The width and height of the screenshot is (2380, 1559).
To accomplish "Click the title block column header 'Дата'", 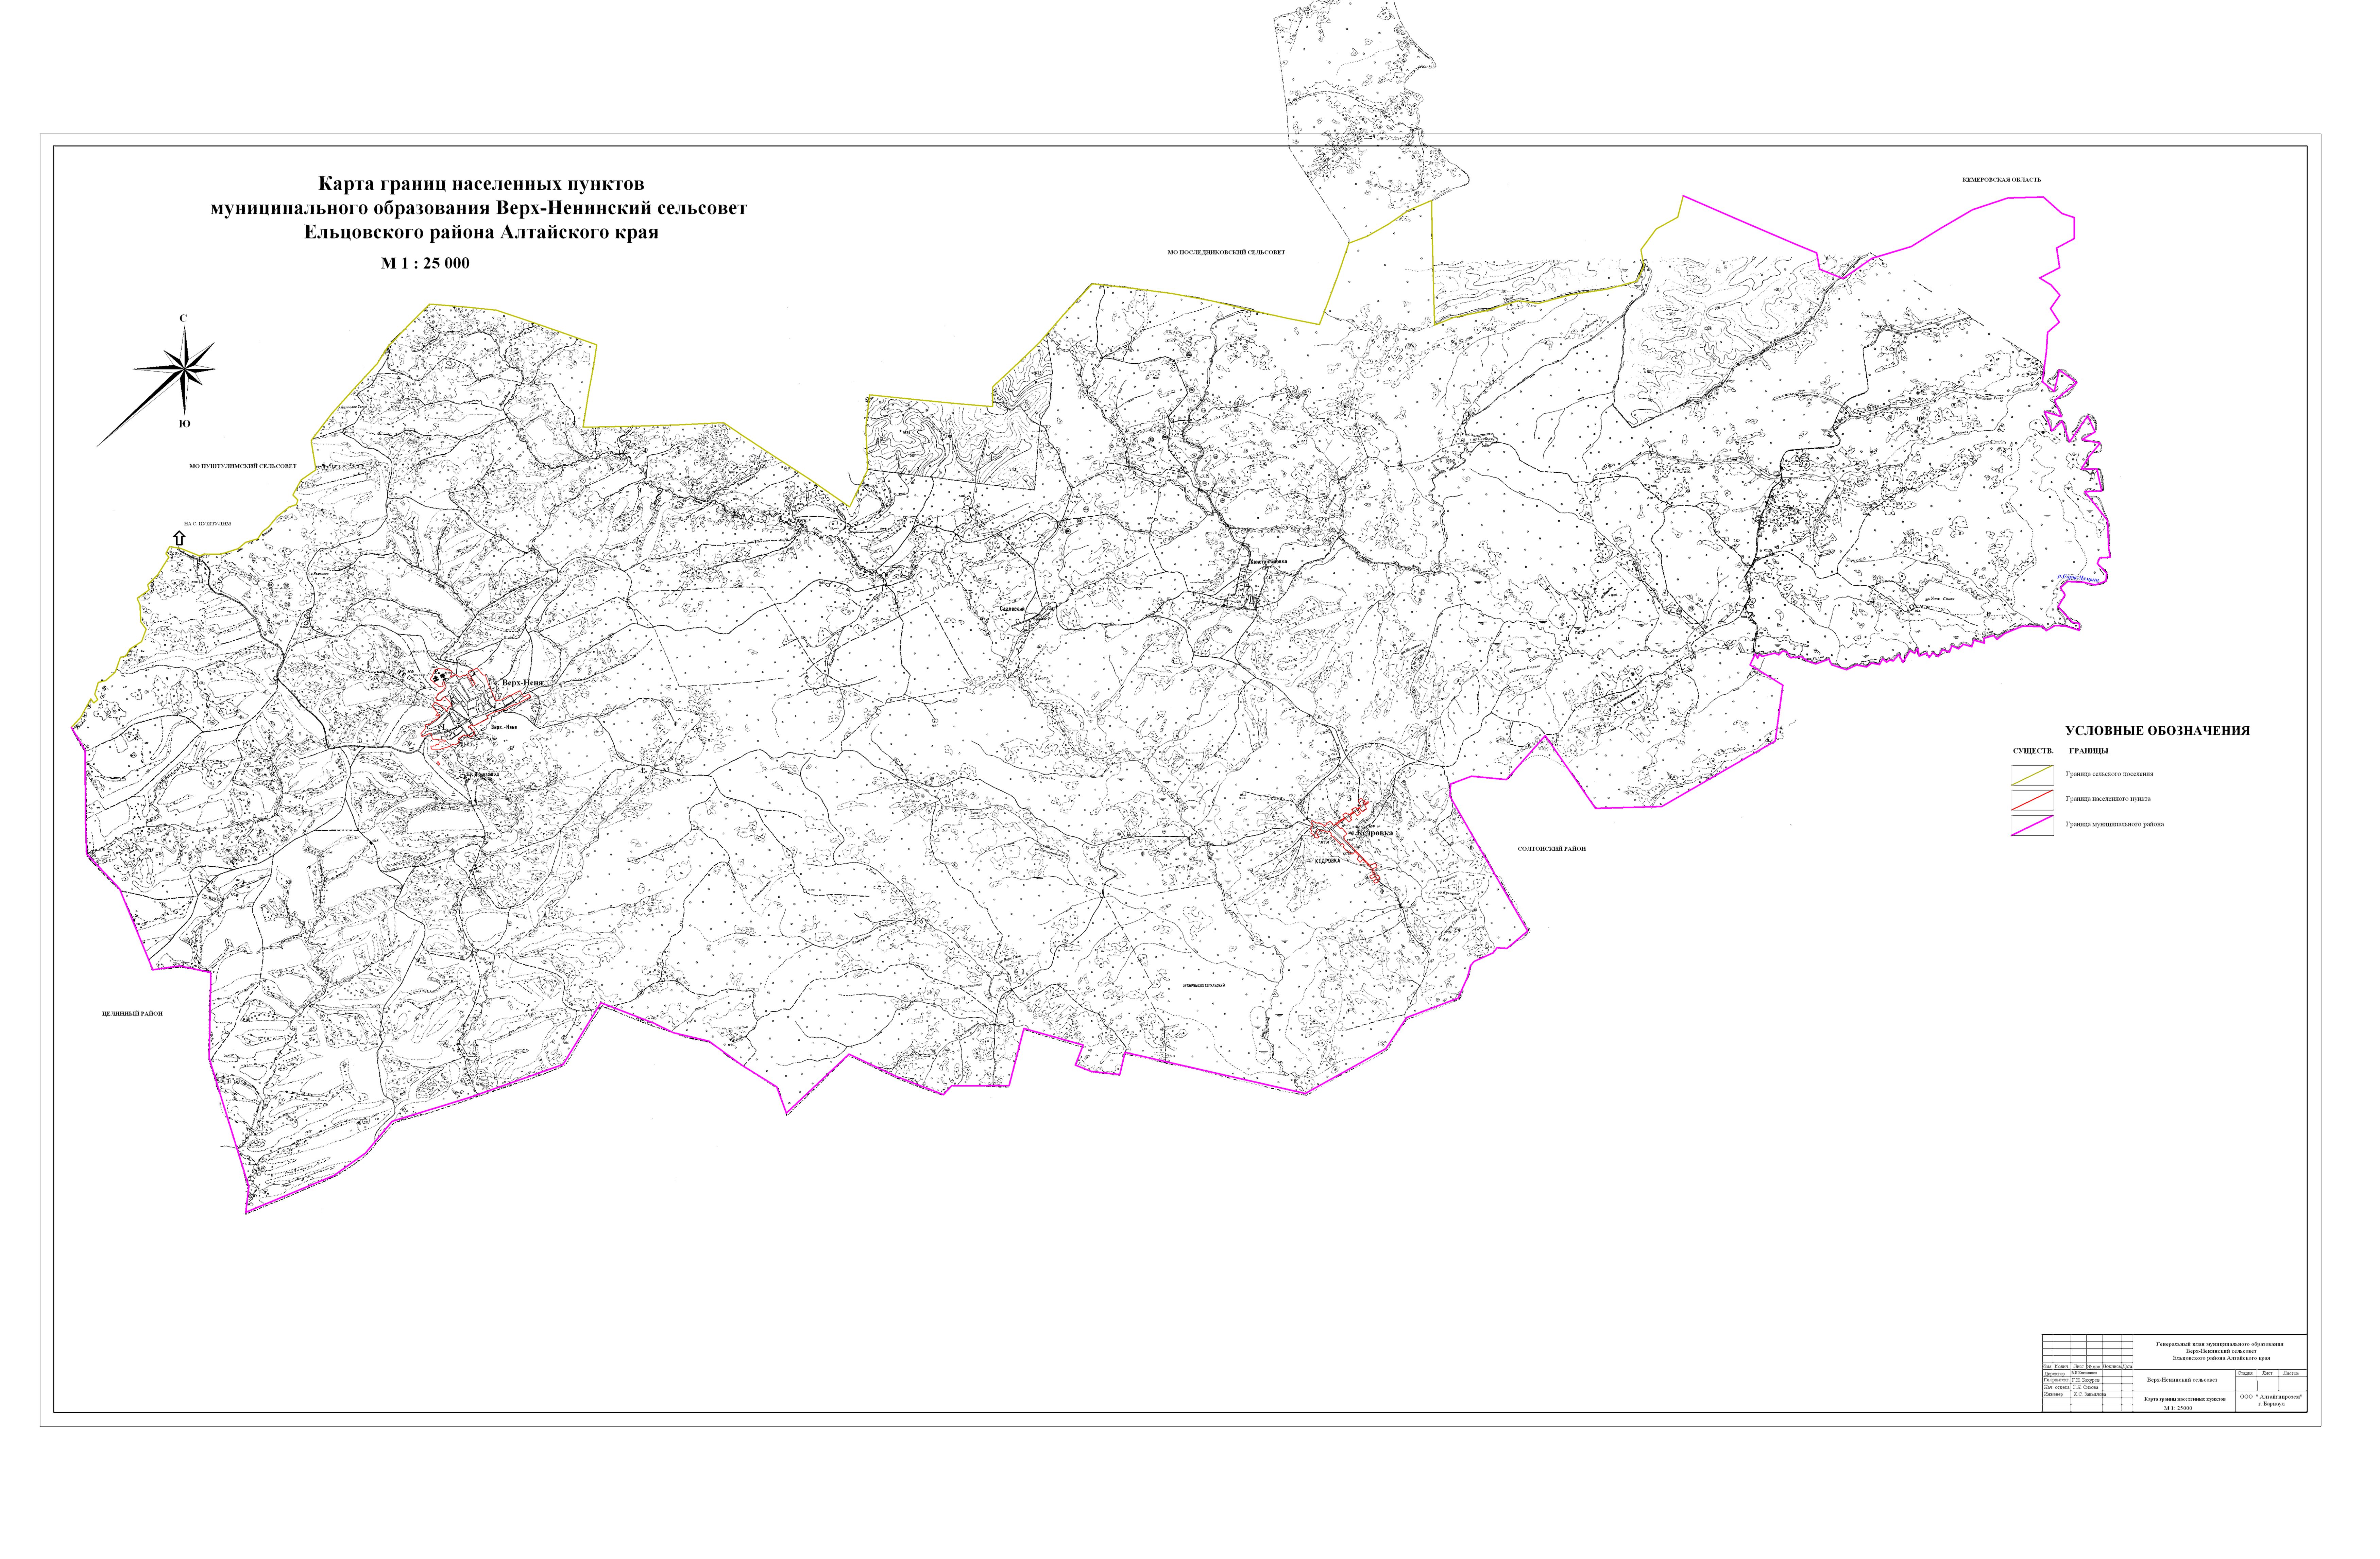I will (2127, 1367).
